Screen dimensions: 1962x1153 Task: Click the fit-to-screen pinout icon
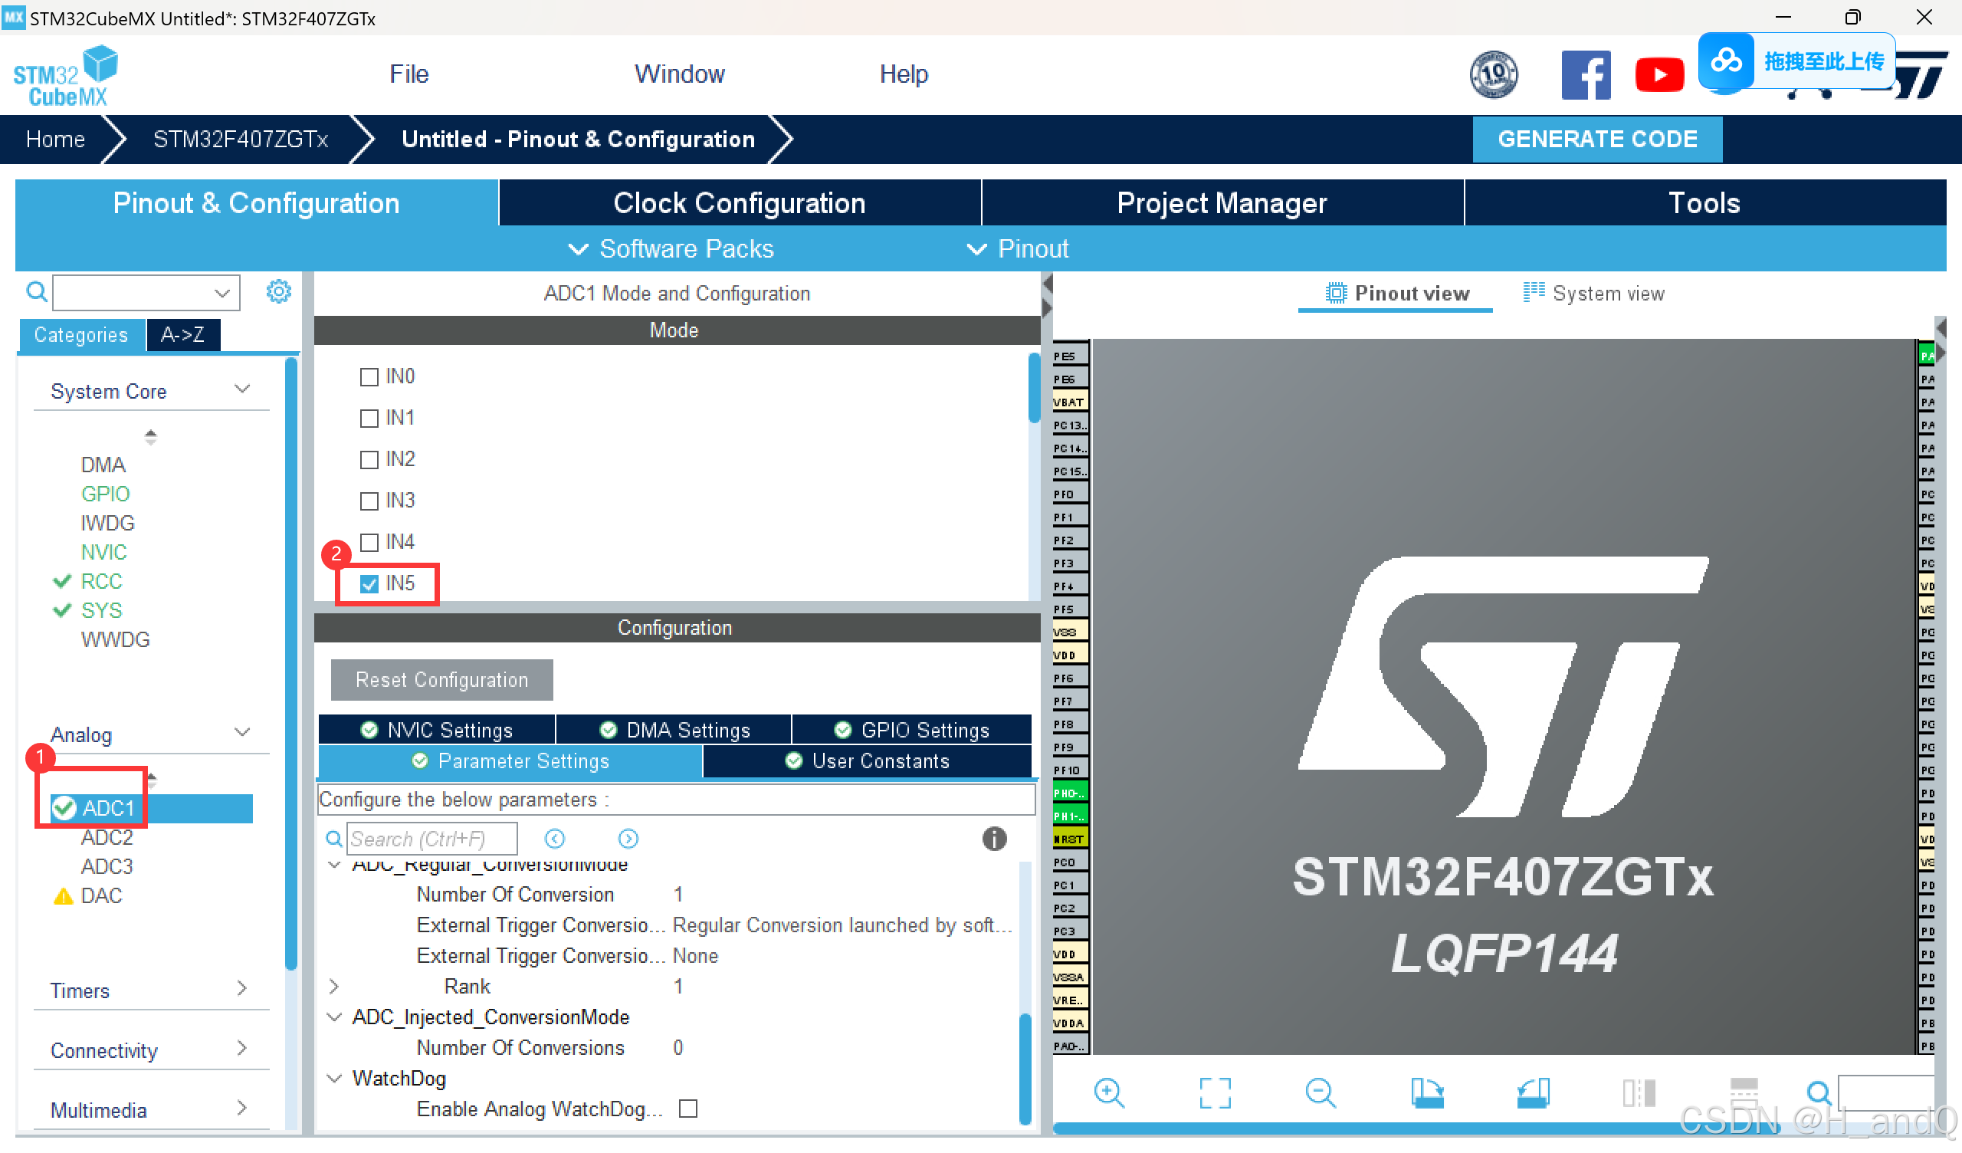click(x=1215, y=1093)
